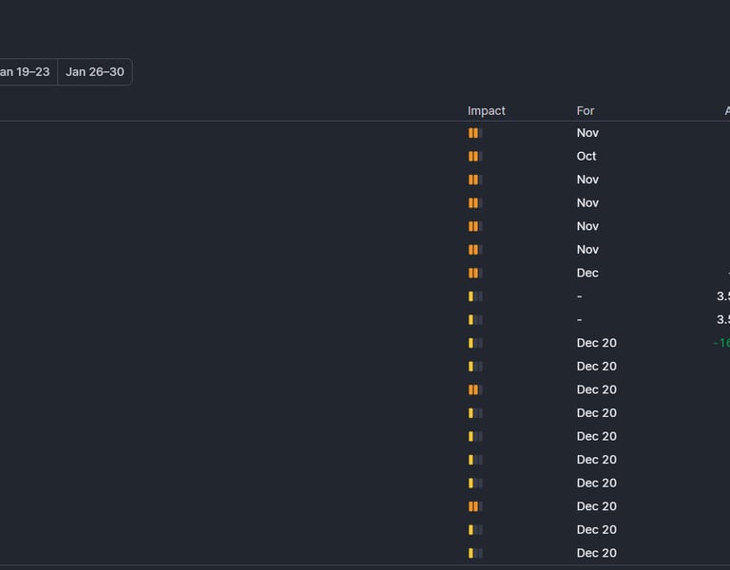Click the last orange Dec 20 impact icon

tap(475, 506)
